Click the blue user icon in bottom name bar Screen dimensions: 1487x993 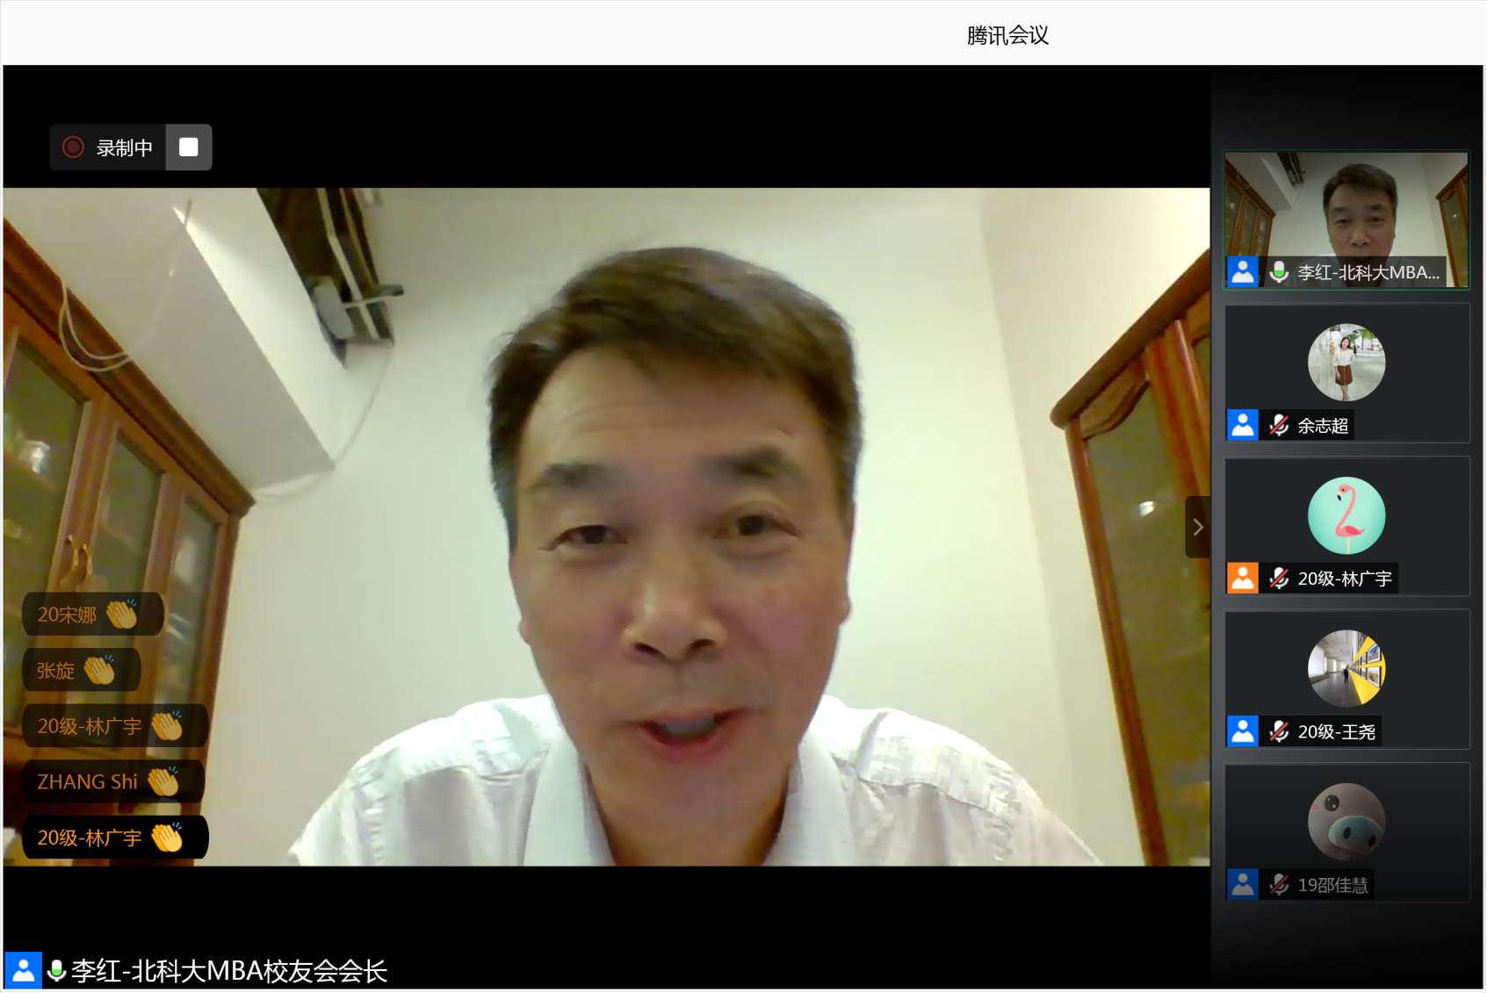click(x=24, y=970)
